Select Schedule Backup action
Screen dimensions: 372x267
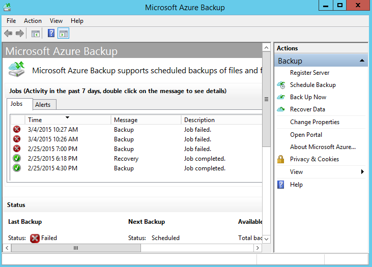coord(312,85)
